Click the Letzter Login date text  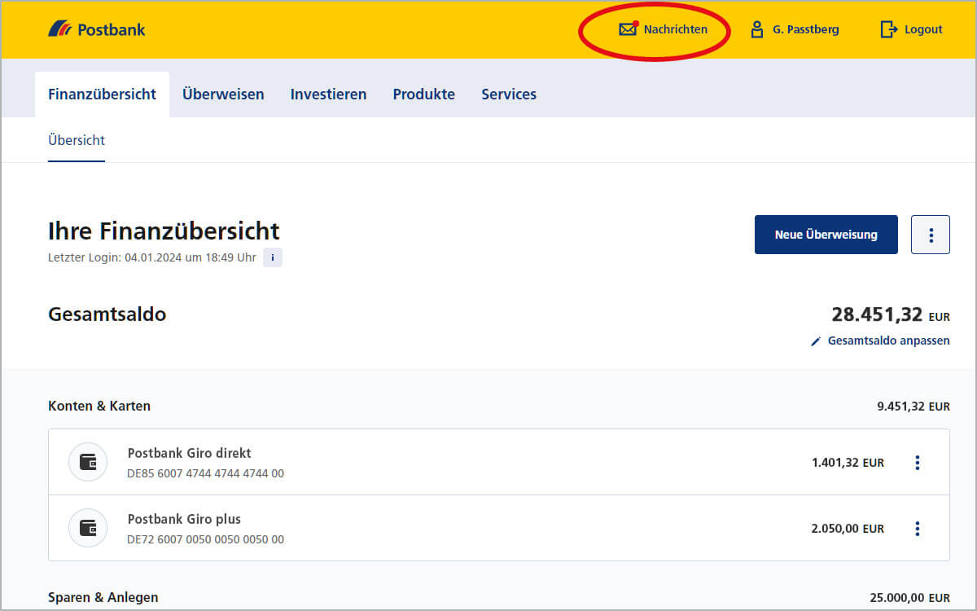pyautogui.click(x=152, y=257)
